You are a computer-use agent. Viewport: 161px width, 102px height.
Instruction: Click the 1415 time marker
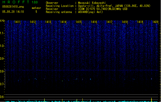click(x=79, y=22)
